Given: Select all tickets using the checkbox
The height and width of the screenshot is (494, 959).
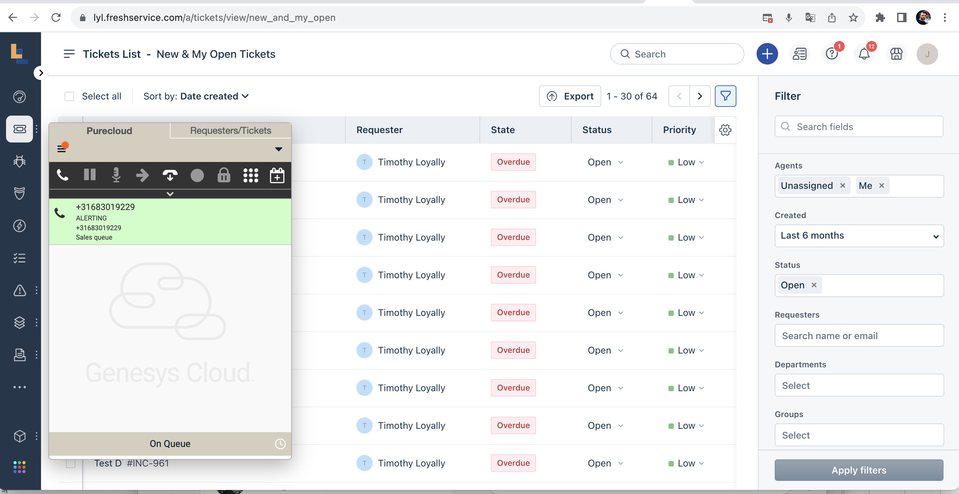Looking at the screenshot, I should [x=69, y=96].
